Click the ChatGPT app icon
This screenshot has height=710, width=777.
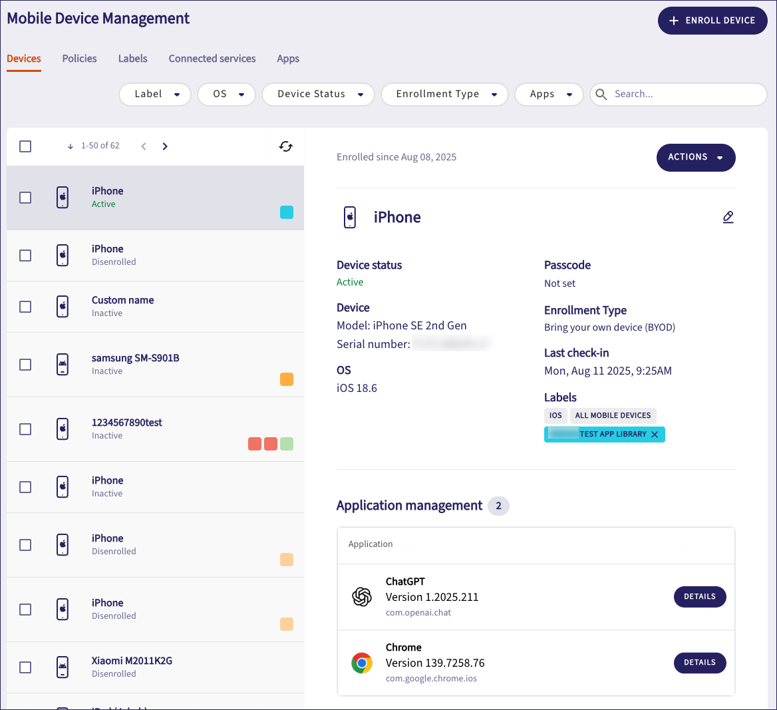362,597
